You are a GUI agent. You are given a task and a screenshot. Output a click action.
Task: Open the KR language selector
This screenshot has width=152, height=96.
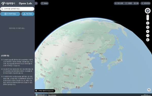coord(136,3)
